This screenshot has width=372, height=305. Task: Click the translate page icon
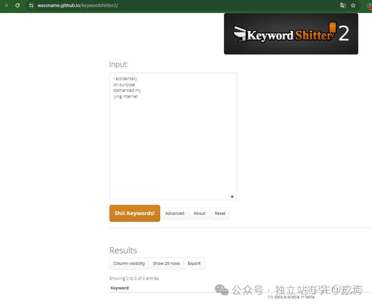[343, 5]
